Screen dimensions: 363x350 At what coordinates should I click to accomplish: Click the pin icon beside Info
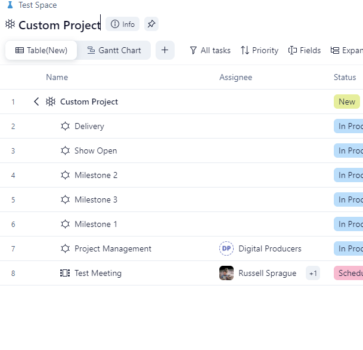tap(151, 24)
